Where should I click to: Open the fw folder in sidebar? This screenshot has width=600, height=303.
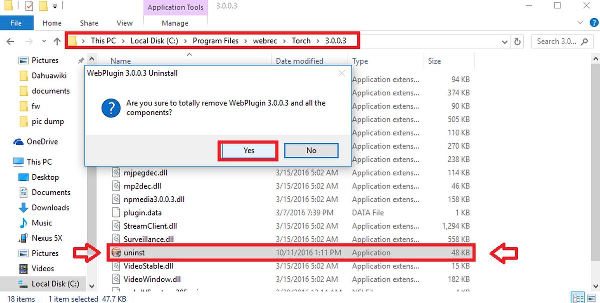pyautogui.click(x=36, y=106)
